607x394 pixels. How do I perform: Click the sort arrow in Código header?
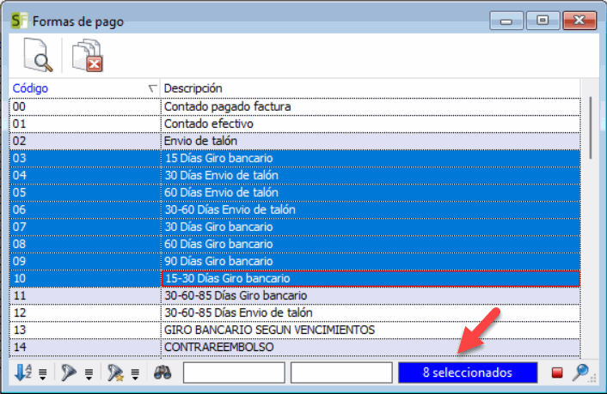pyautogui.click(x=153, y=88)
